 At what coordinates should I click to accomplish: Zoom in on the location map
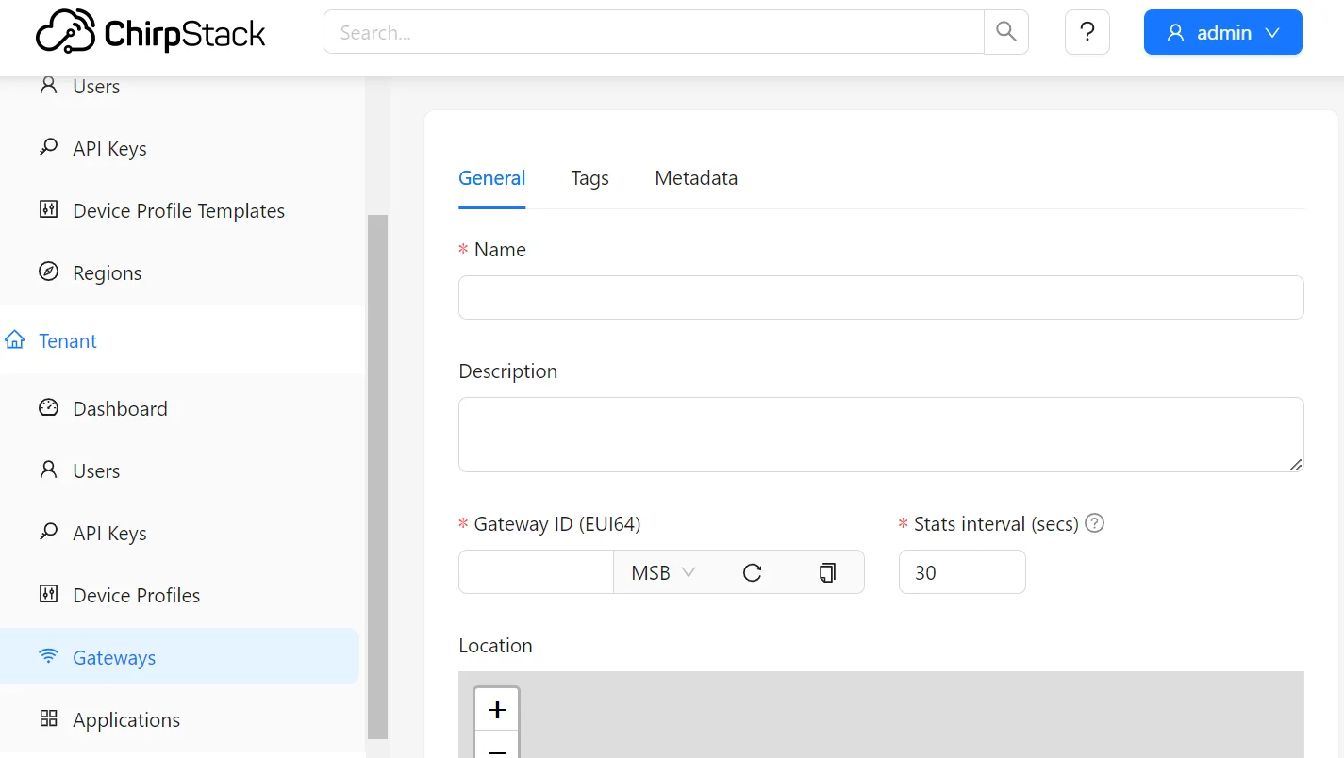[x=497, y=709]
